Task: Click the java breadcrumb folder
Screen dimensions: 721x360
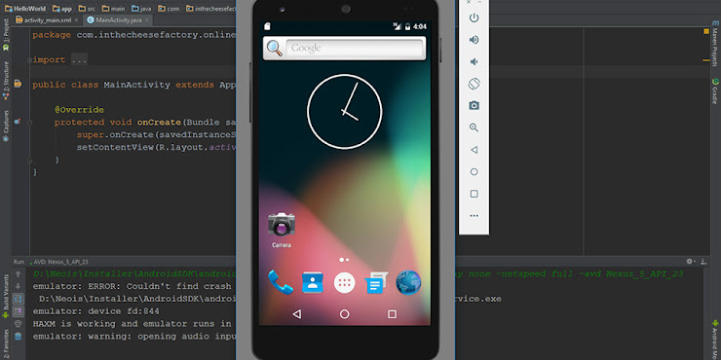Action: click(141, 8)
